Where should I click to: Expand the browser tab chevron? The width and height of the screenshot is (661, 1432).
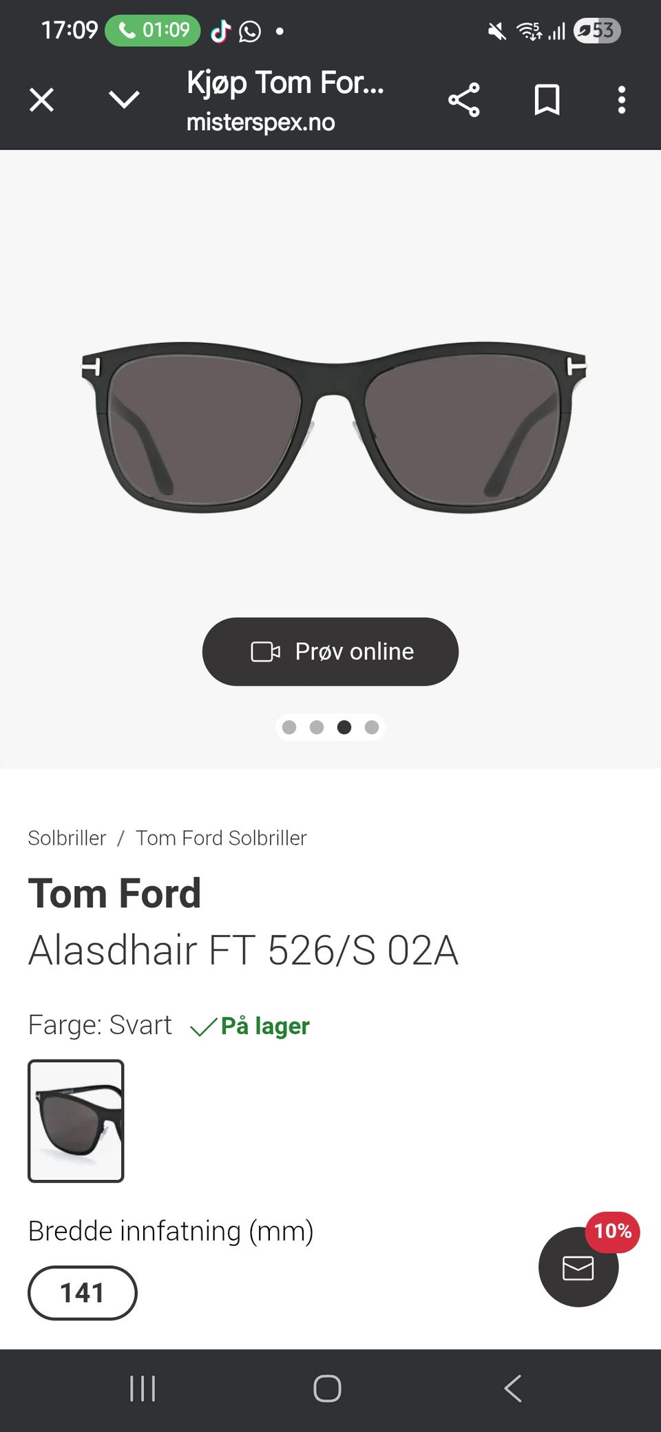124,101
